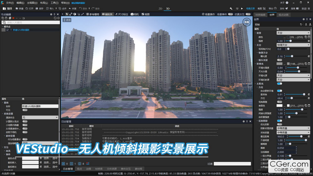Switch to 2D view mode
Viewport: 313px width, 176px height.
coord(160,8)
